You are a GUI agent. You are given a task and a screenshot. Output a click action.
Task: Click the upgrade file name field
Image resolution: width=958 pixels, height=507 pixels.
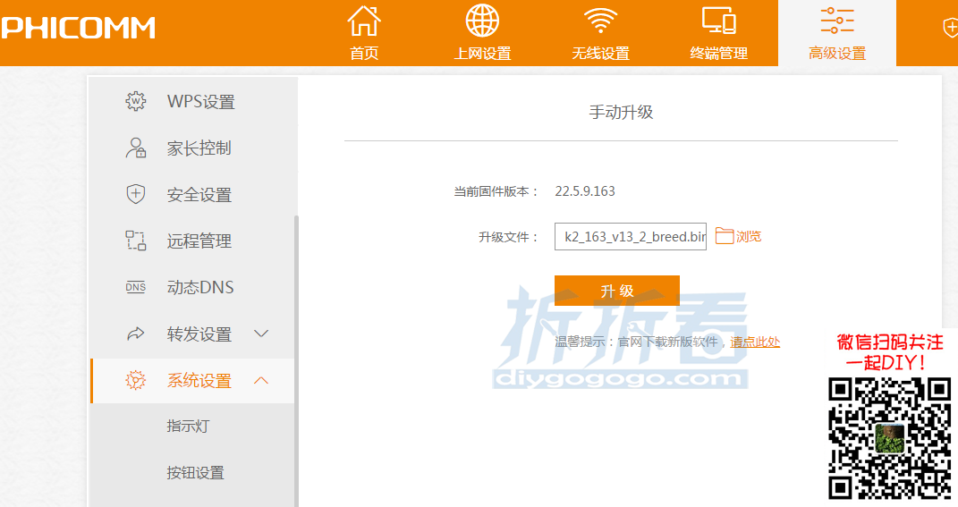pos(630,237)
